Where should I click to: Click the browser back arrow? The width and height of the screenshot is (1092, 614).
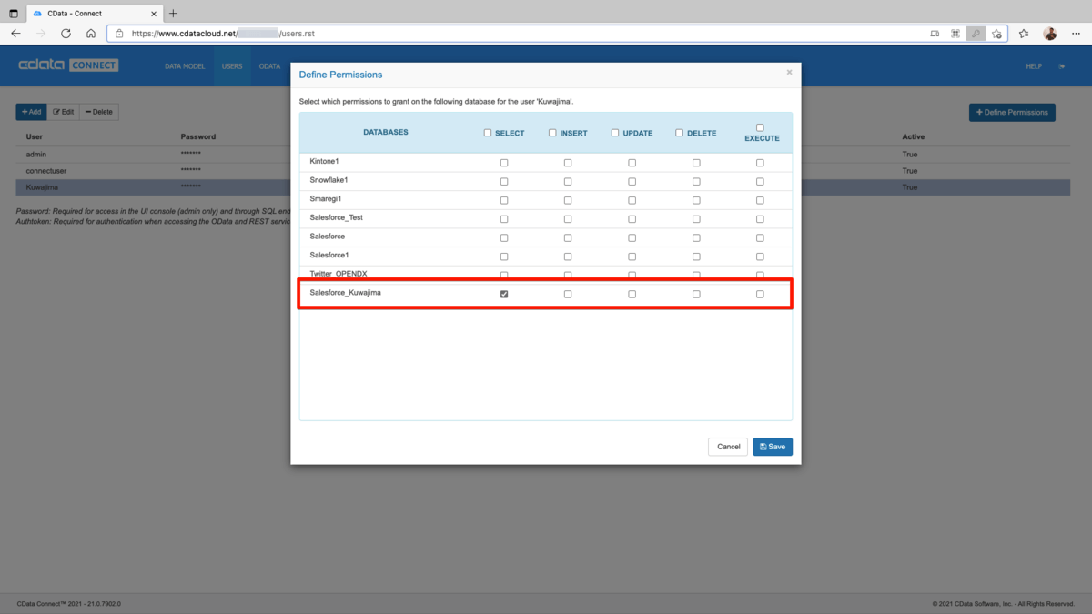click(15, 34)
